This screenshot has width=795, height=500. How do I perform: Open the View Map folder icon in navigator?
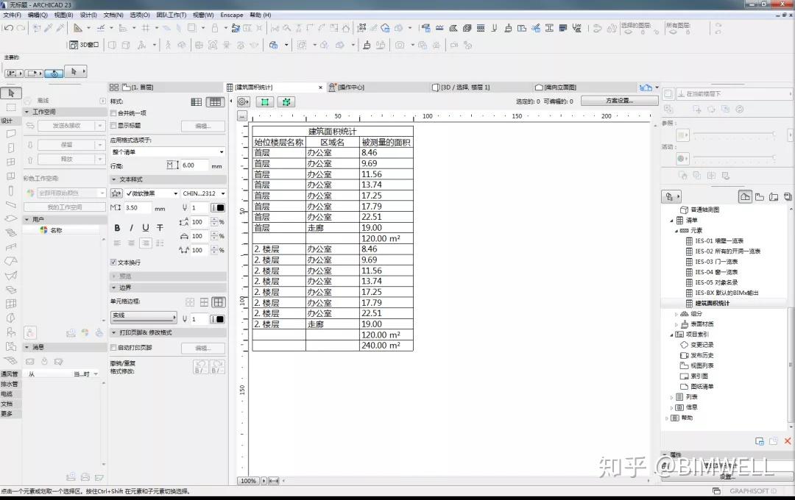(760, 196)
